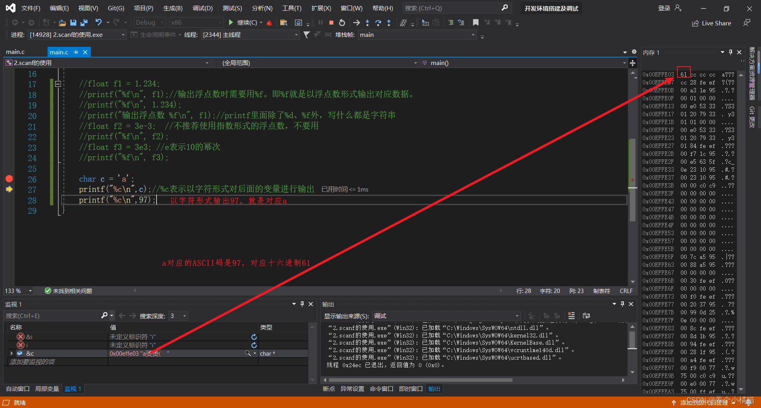Image resolution: width=761 pixels, height=408 pixels.
Task: Toggle bookmark with the bookmark icon
Action: 476,23
